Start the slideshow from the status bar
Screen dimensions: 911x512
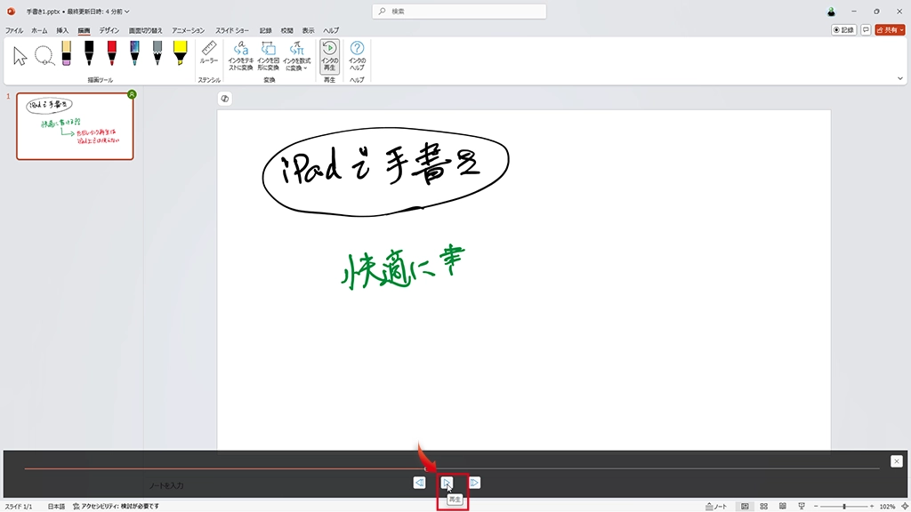802,506
